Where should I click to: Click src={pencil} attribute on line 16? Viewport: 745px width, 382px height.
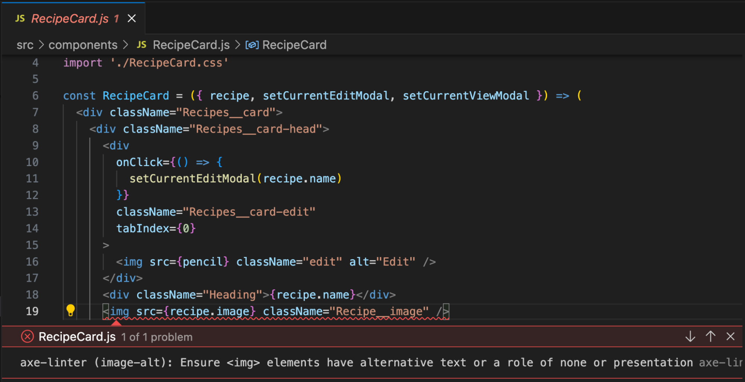pyautogui.click(x=189, y=262)
